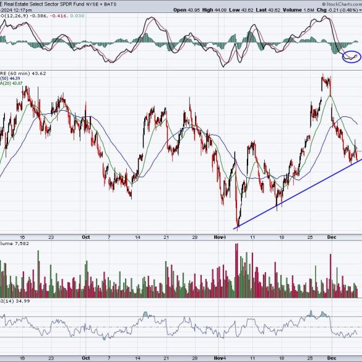Click 28 on the bottom date axis
The height and width of the screenshot is (362, 362).
click(195, 358)
